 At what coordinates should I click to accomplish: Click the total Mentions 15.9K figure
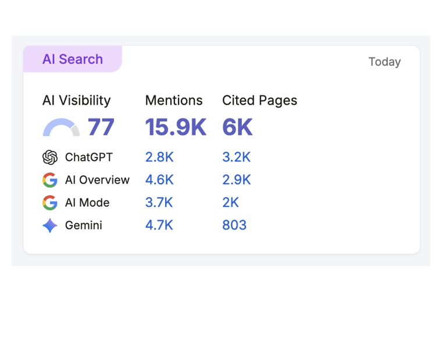point(176,127)
